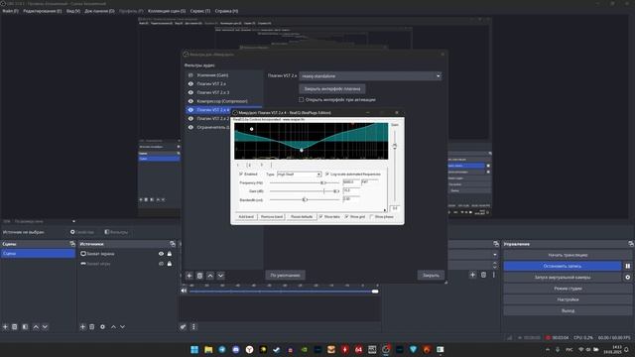The height and width of the screenshot is (357, 635).
Task: Open Справка menu
Action: pyautogui.click(x=226, y=11)
